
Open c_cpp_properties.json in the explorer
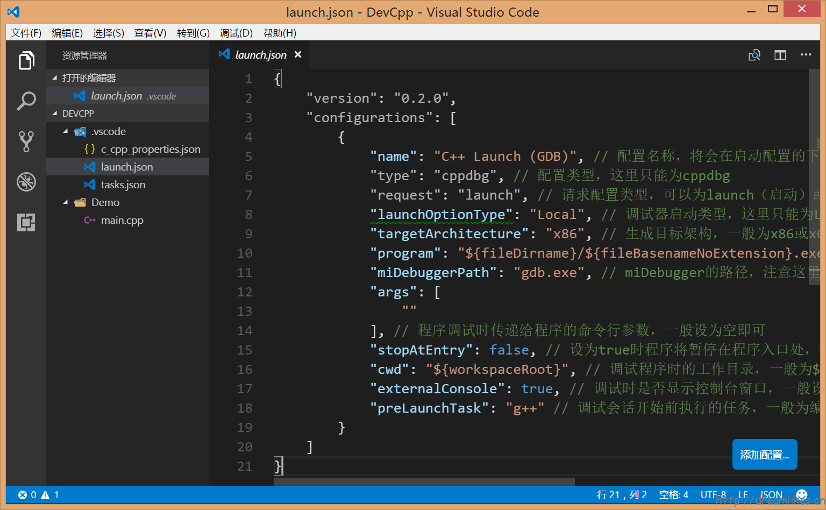pos(128,149)
